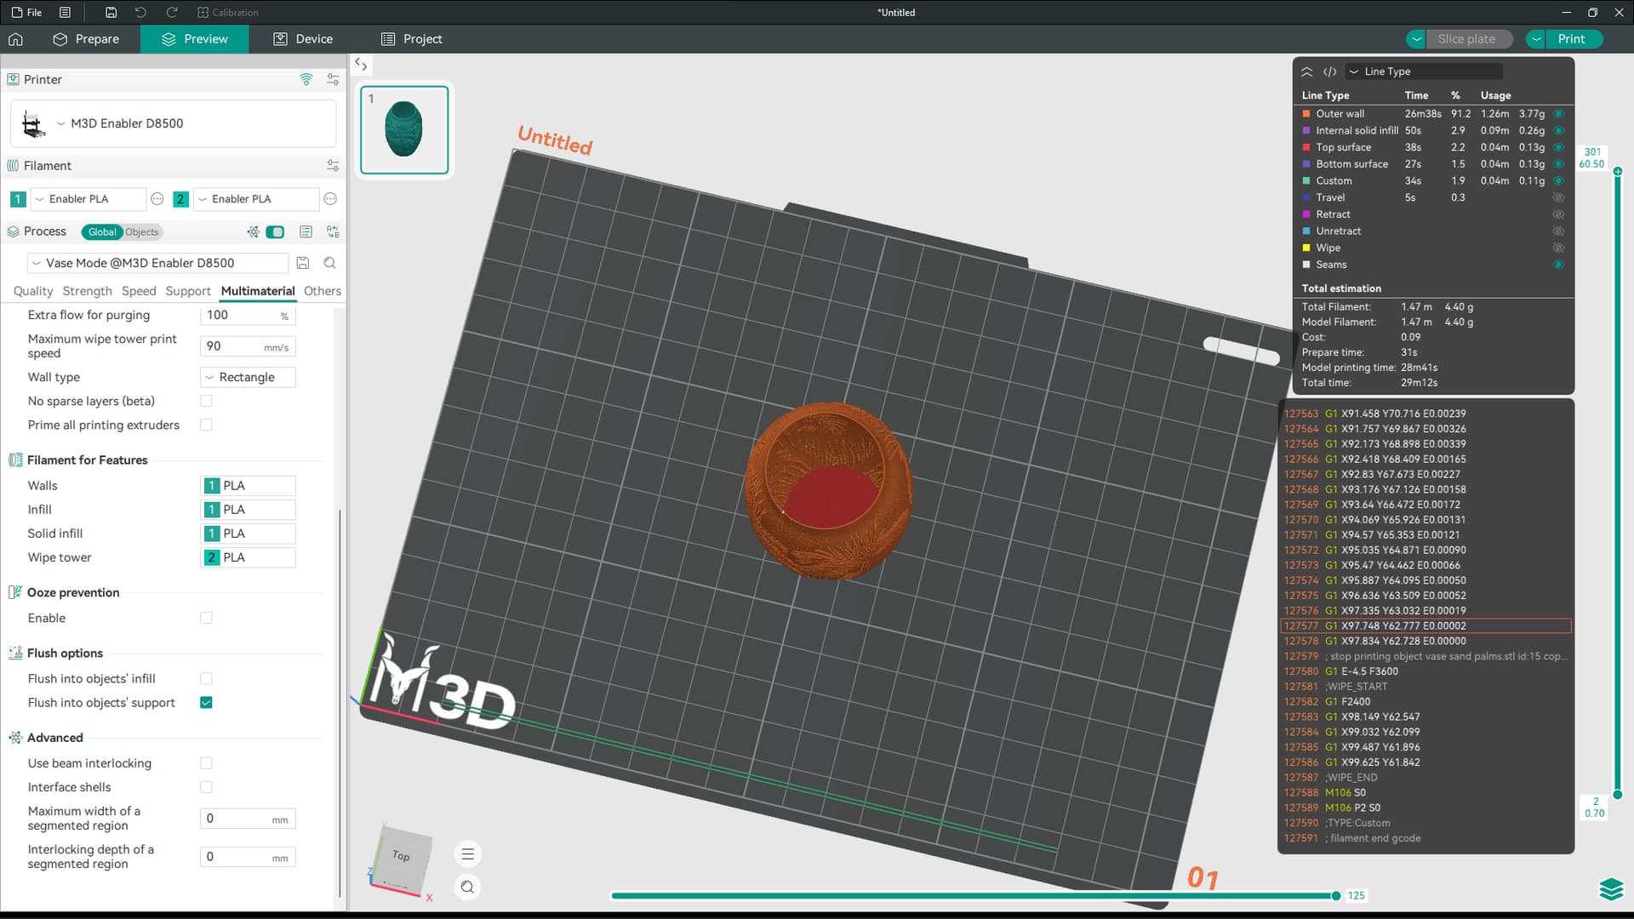
Task: Click the zoom magnifier icon in viewport
Action: (467, 888)
